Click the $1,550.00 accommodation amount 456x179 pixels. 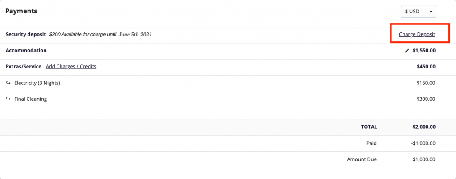pyautogui.click(x=424, y=51)
